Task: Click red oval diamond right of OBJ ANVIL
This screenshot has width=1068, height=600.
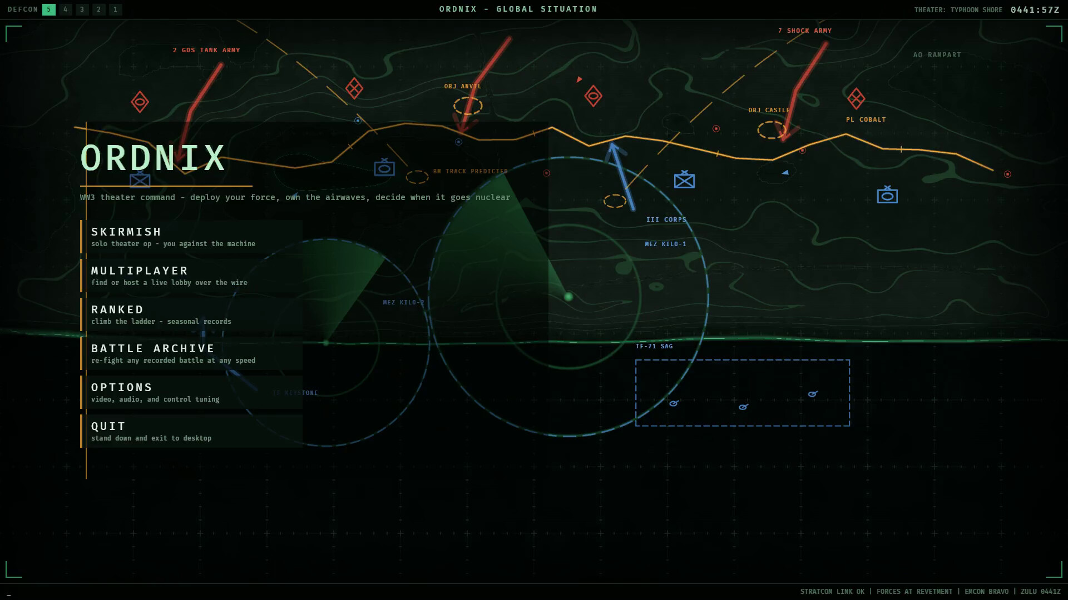Action: tap(594, 96)
